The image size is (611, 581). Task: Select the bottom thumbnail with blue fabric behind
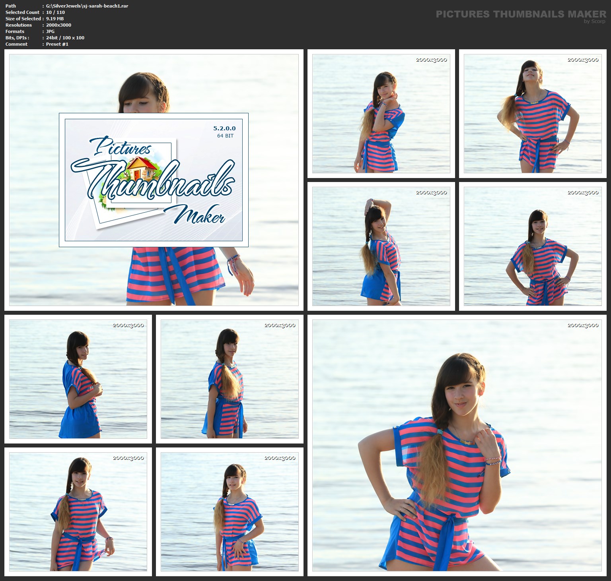230,512
